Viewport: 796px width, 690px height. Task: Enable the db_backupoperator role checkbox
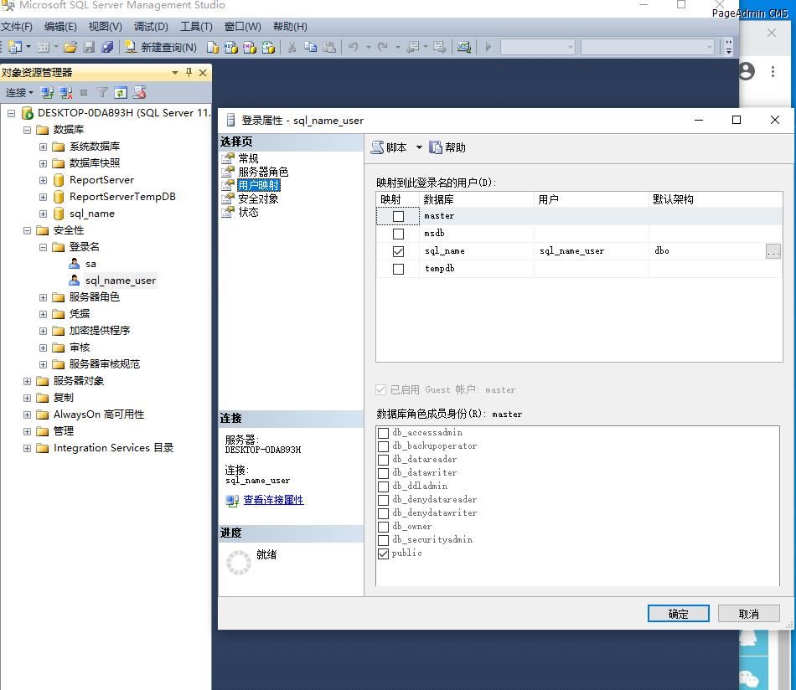coord(383,446)
